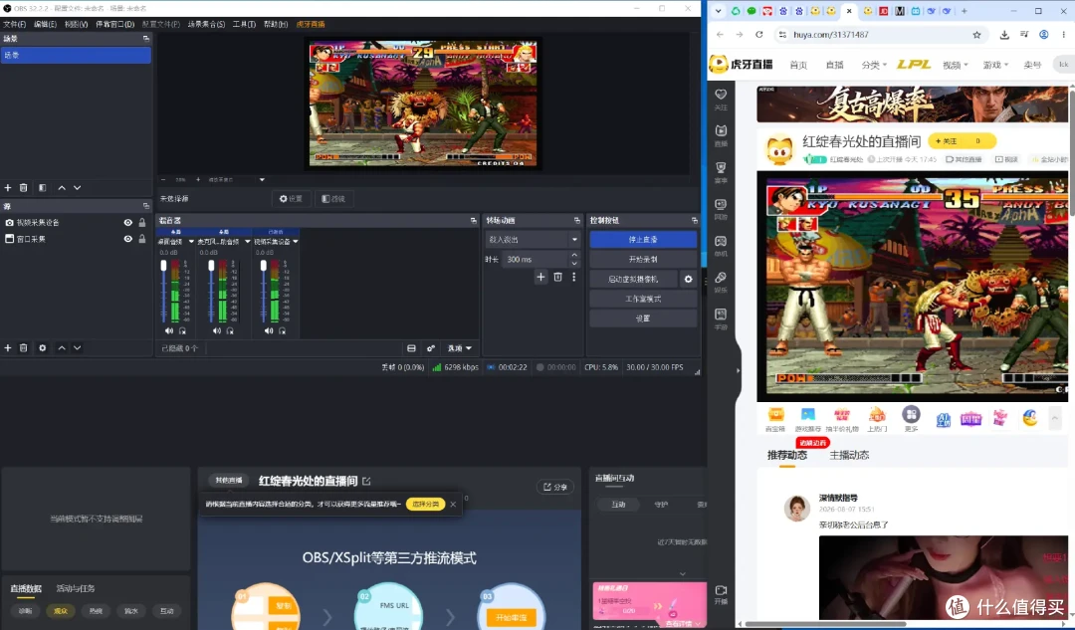The height and width of the screenshot is (630, 1075).
Task: Open source 滤镜 filters button above mixer
Action: 333,199
